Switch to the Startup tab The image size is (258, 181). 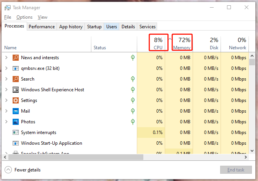(x=94, y=27)
